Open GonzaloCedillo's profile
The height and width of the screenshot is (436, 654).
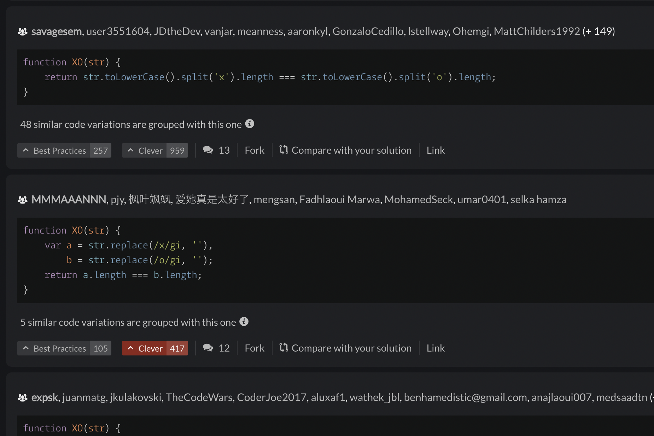[368, 31]
